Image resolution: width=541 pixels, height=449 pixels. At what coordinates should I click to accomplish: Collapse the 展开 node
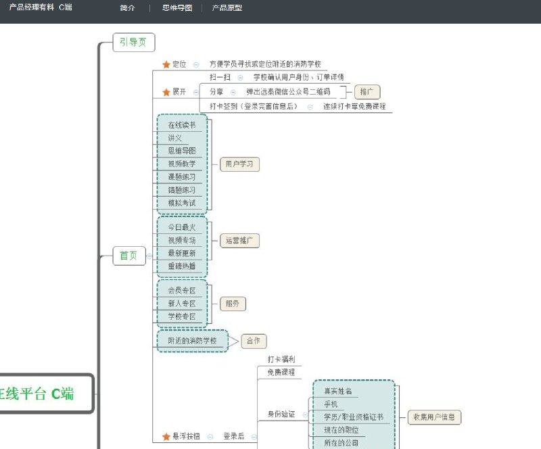pos(196,92)
